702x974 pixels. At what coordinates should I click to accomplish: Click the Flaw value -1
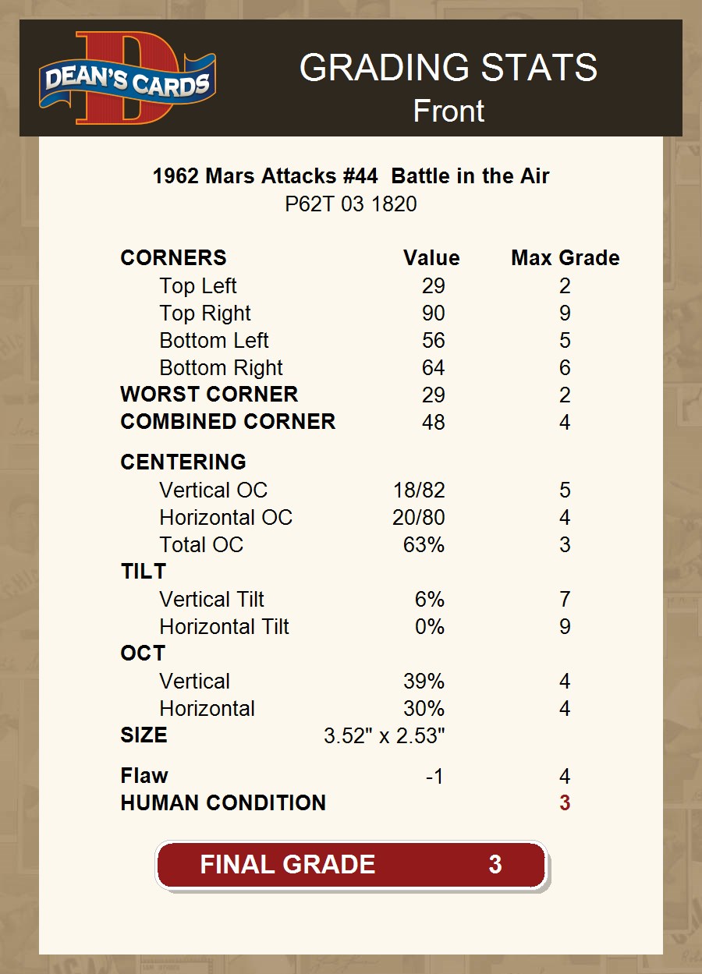[x=434, y=777]
